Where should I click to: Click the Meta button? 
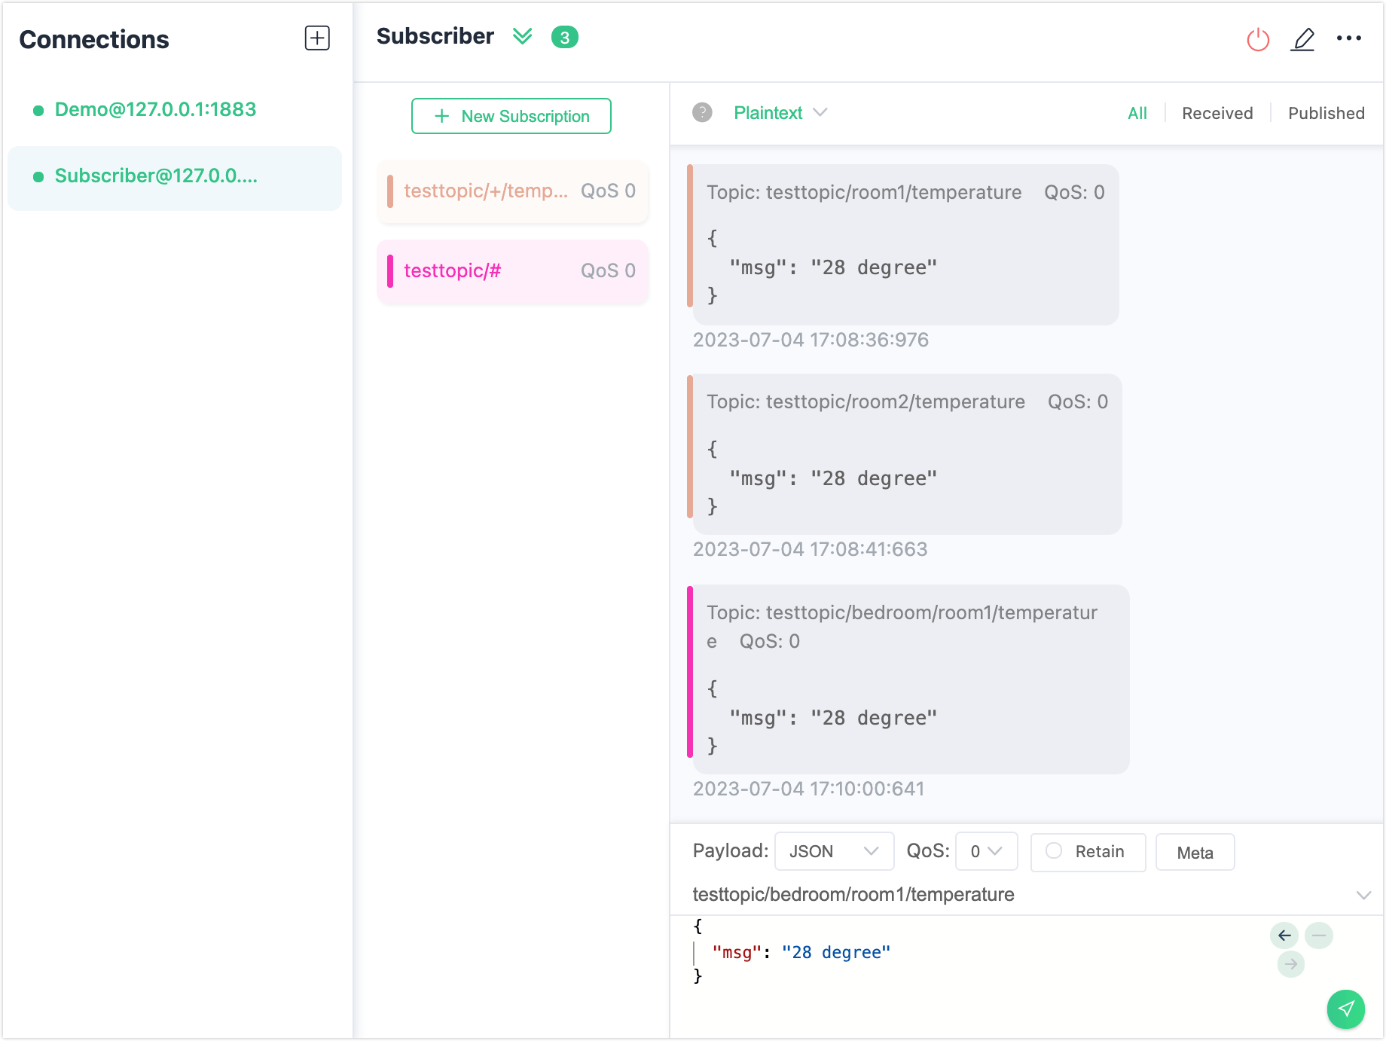(x=1195, y=853)
